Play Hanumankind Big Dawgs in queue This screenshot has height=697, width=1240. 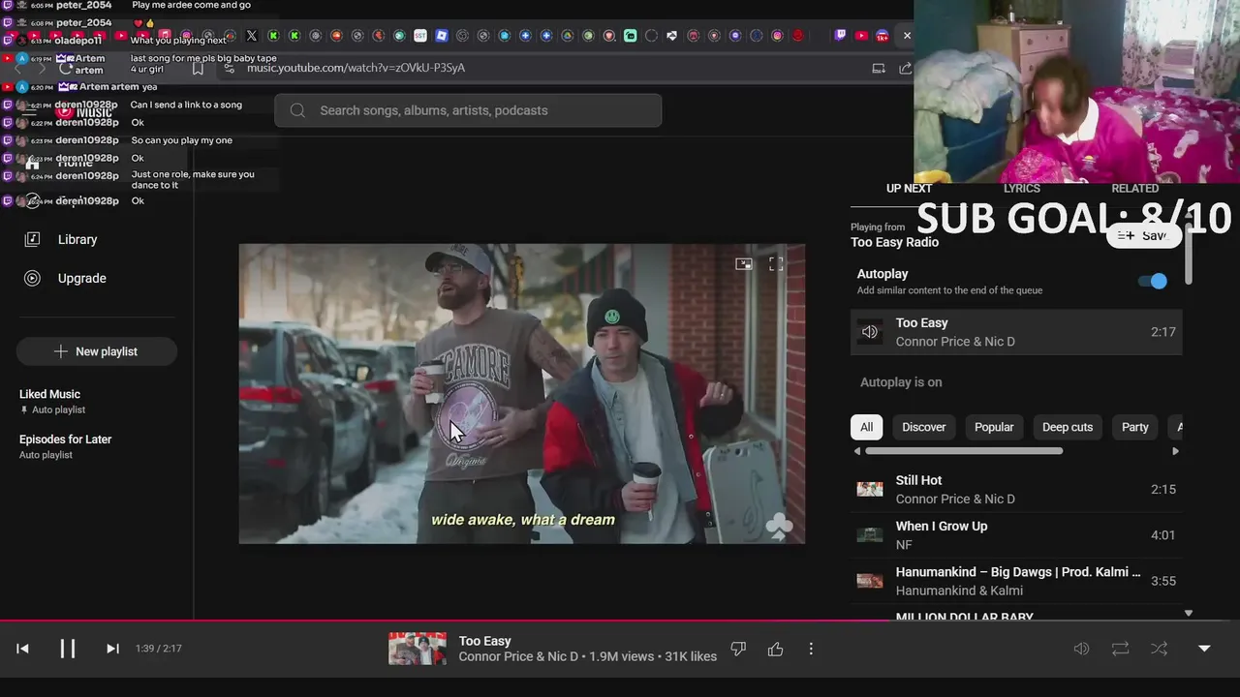click(x=1016, y=581)
